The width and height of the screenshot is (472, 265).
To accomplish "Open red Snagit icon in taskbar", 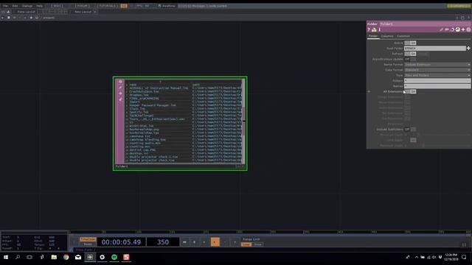I will 126,257.
